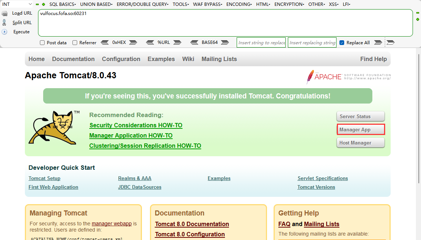Enable the Referrer checkbox
421x240 pixels.
pyautogui.click(x=75, y=43)
